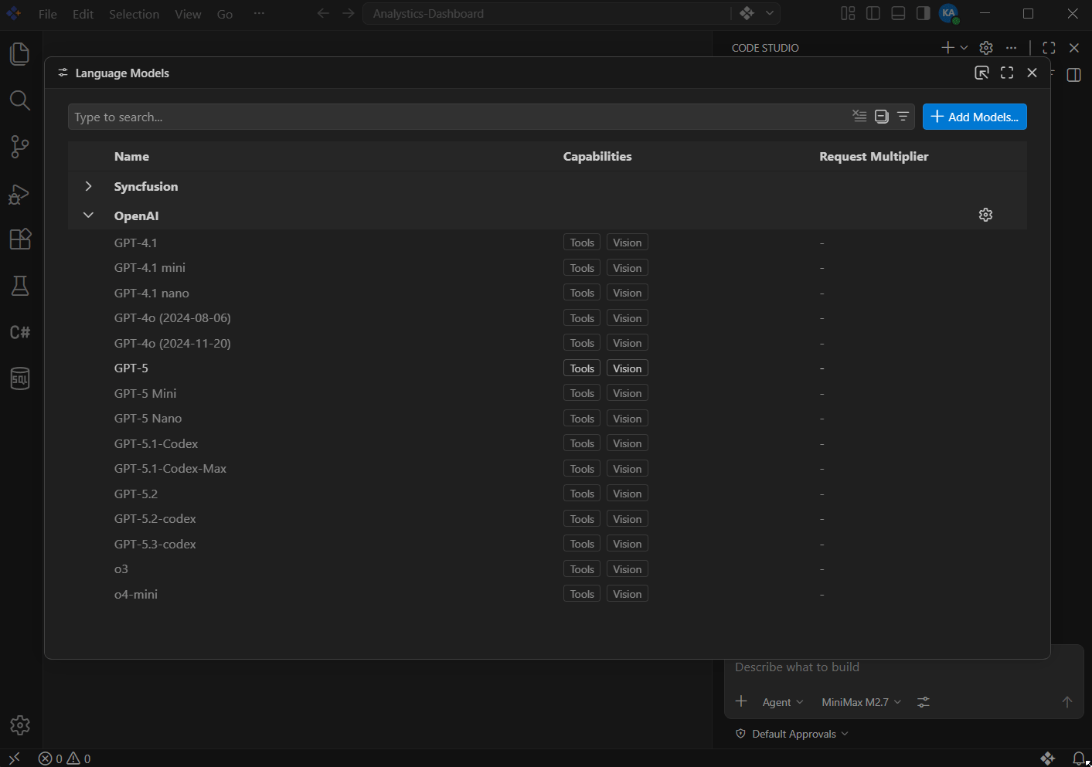Toggle the secondary side bar layout icon
The width and height of the screenshot is (1092, 767).
[923, 13]
